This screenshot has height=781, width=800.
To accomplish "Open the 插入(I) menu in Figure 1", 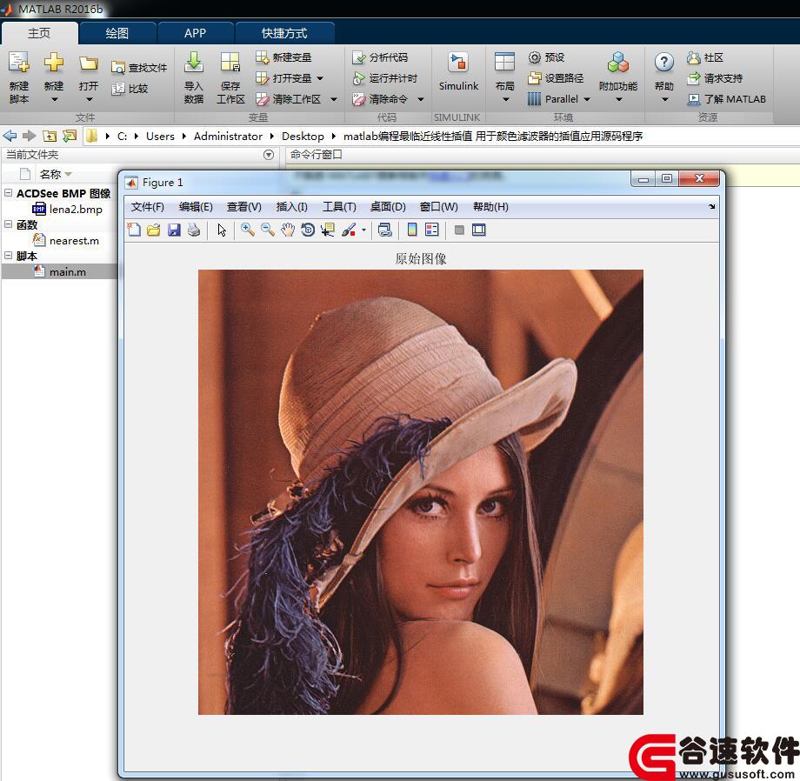I will (x=291, y=207).
